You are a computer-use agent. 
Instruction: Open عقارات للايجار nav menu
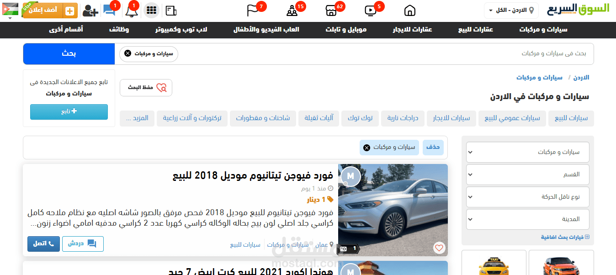tap(413, 30)
